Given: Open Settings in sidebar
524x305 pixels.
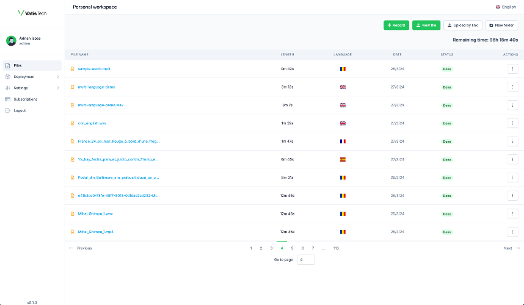Looking at the screenshot, I should (32, 88).
